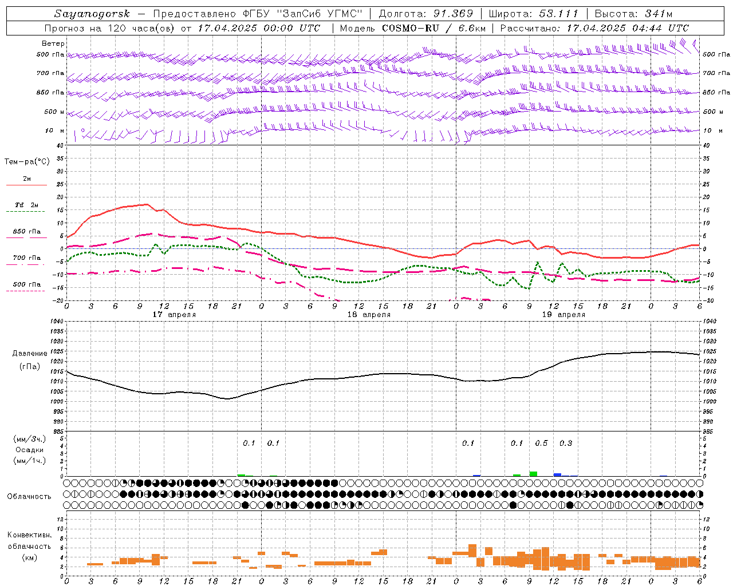Select the text Предоставлено ФГБУ "ЗапСиб УГМС"
The image size is (733, 586).
(258, 14)
